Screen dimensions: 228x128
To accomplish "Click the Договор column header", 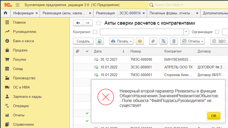I will (x=212, y=51).
